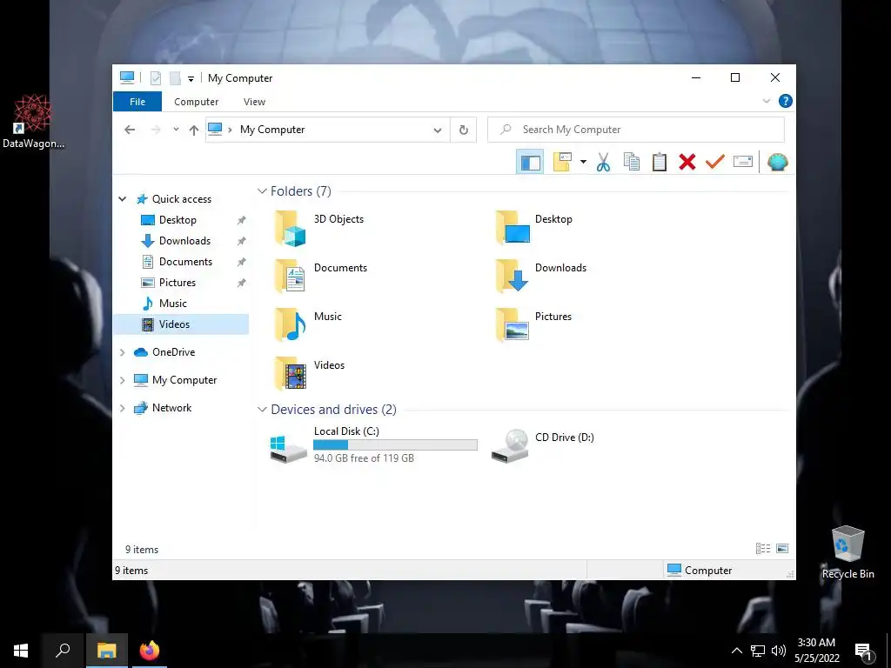Viewport: 891px width, 668px height.
Task: Click the Rename icon in toolbar
Action: [743, 163]
